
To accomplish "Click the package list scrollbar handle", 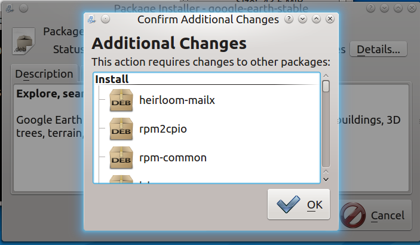I will [326, 86].
